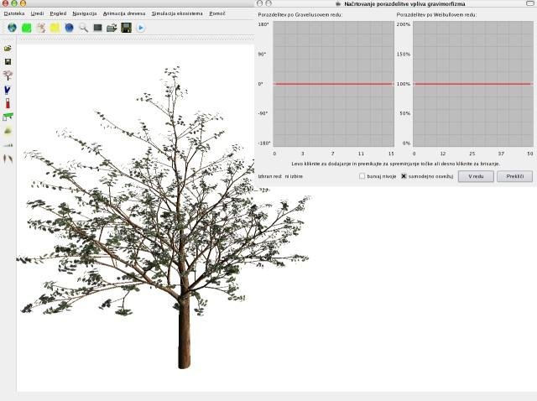Screen dimensions: 537x401
Task: Open the Datoteka menu
Action: [13, 14]
